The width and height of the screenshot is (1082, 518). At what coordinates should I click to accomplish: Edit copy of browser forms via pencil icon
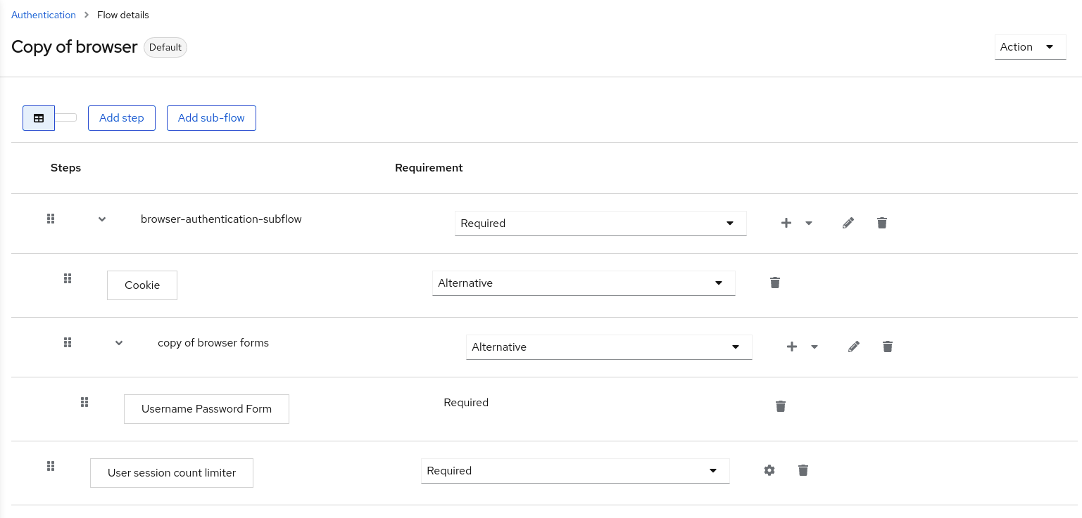tap(853, 347)
